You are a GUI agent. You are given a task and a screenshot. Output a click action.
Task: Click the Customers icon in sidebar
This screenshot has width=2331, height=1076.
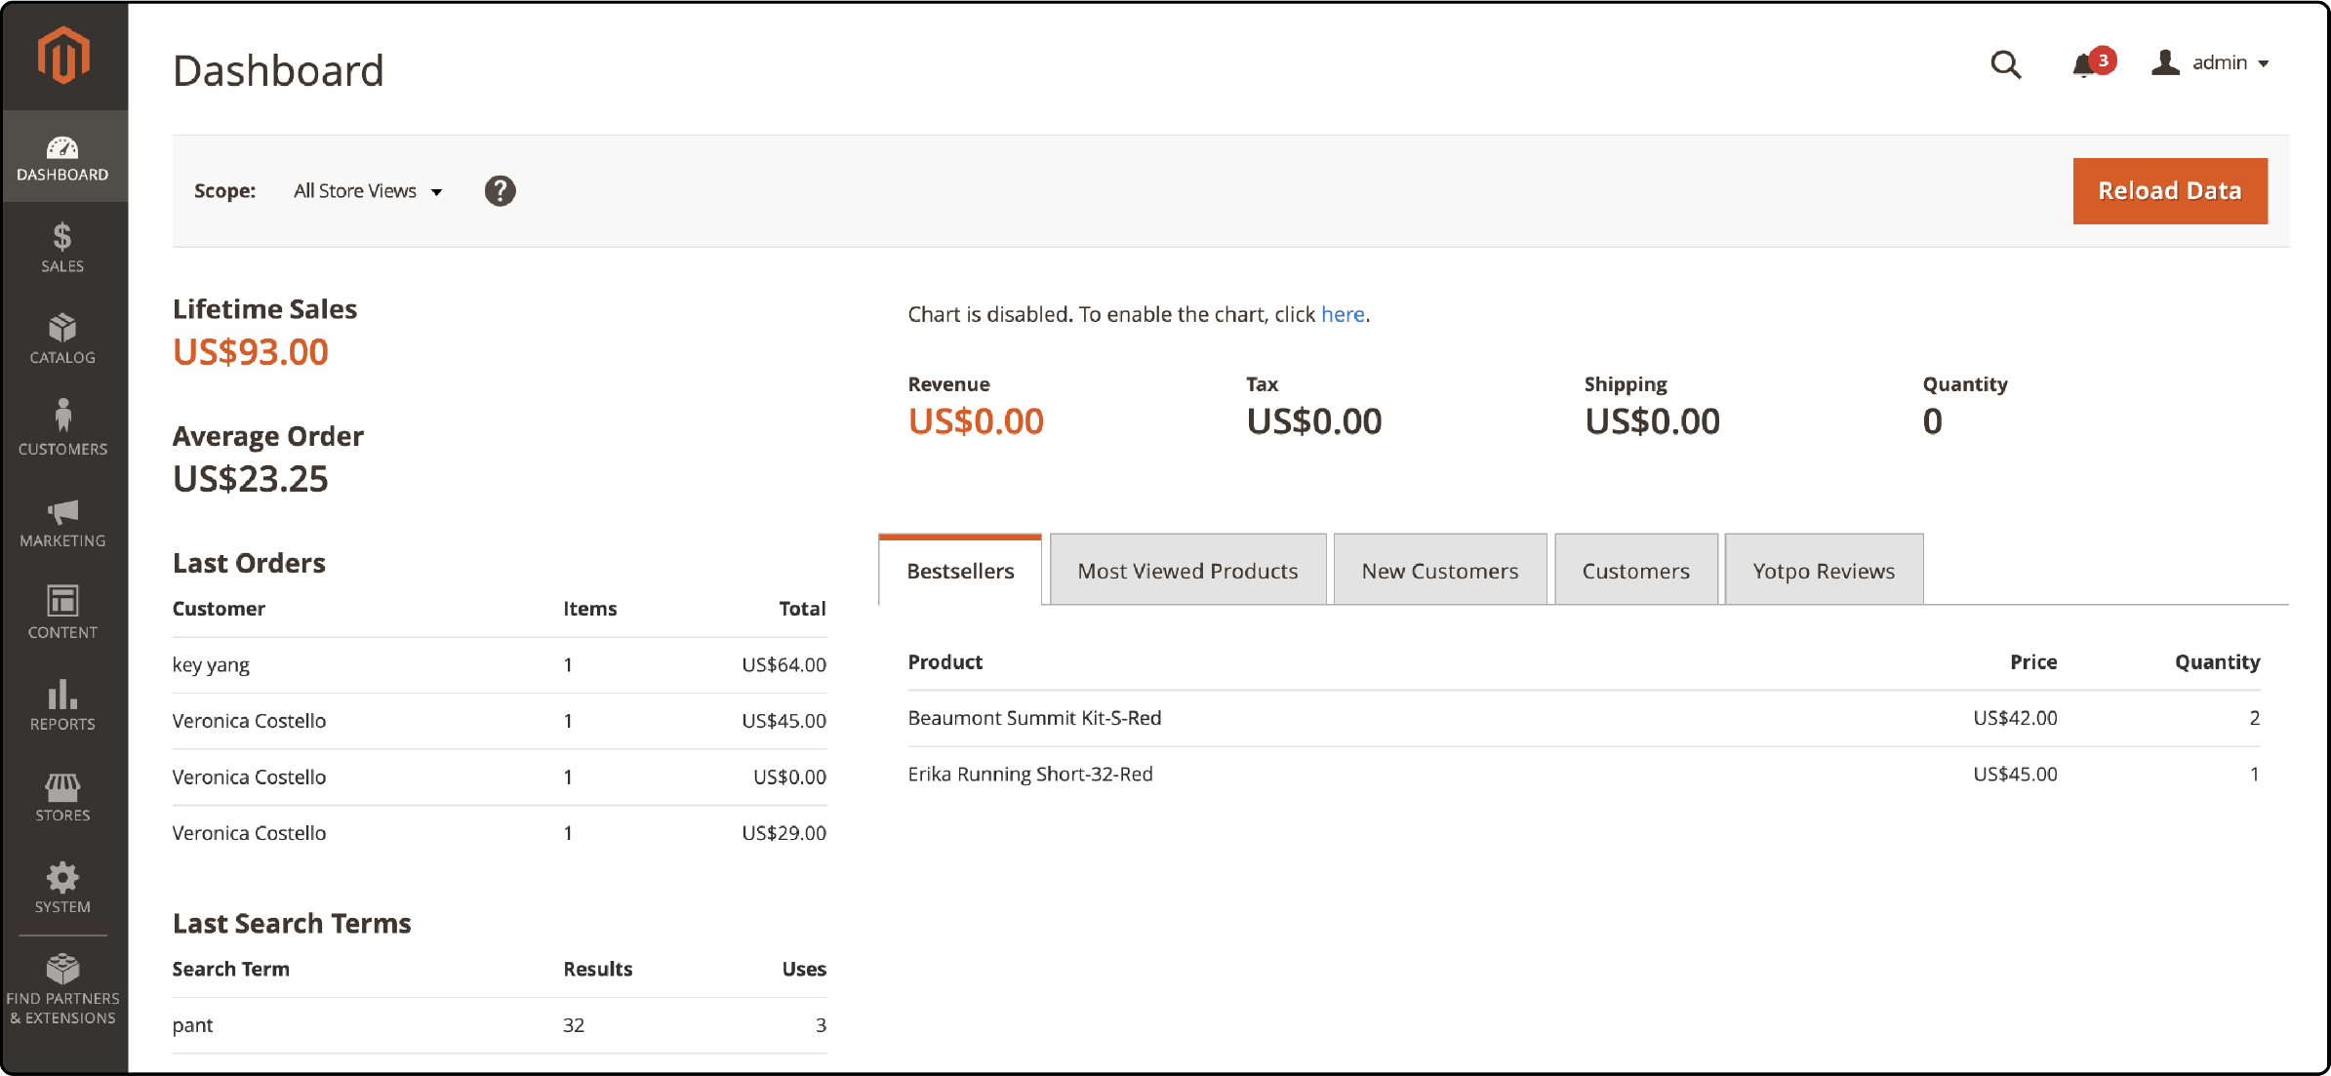click(x=60, y=423)
